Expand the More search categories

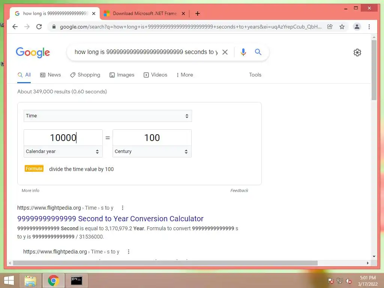(184, 75)
